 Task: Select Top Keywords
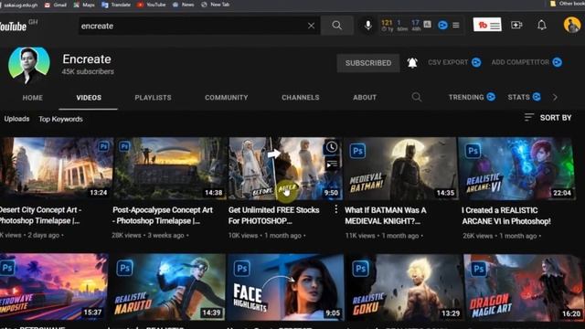(x=61, y=120)
